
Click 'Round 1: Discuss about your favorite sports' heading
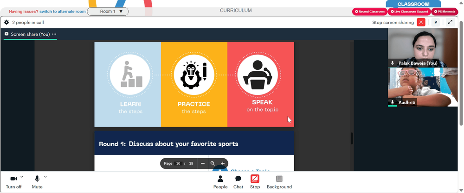(x=169, y=144)
